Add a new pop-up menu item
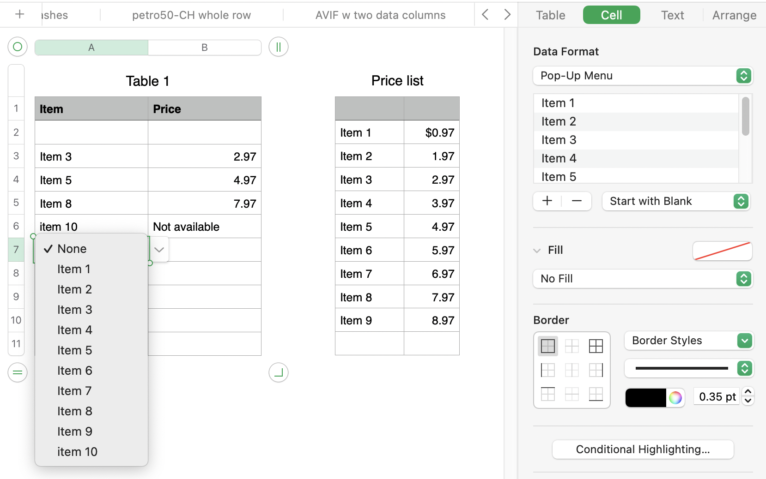The width and height of the screenshot is (766, 479). pyautogui.click(x=547, y=201)
